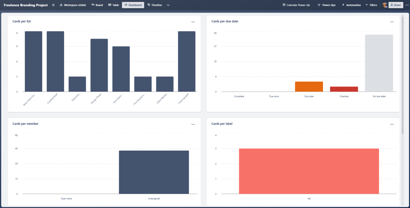Click the Unassigned axis label
Screen dimensions: 410x208
coord(154,198)
